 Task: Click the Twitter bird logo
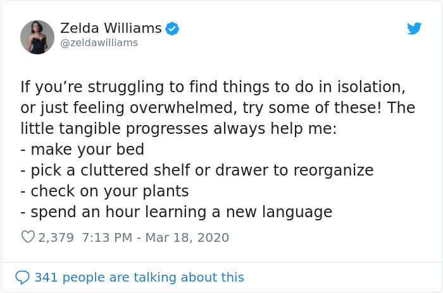click(414, 28)
